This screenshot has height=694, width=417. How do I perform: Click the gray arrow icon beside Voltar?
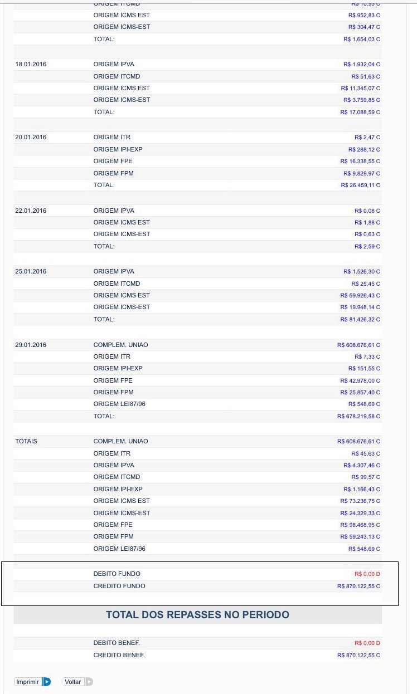[x=89, y=682]
